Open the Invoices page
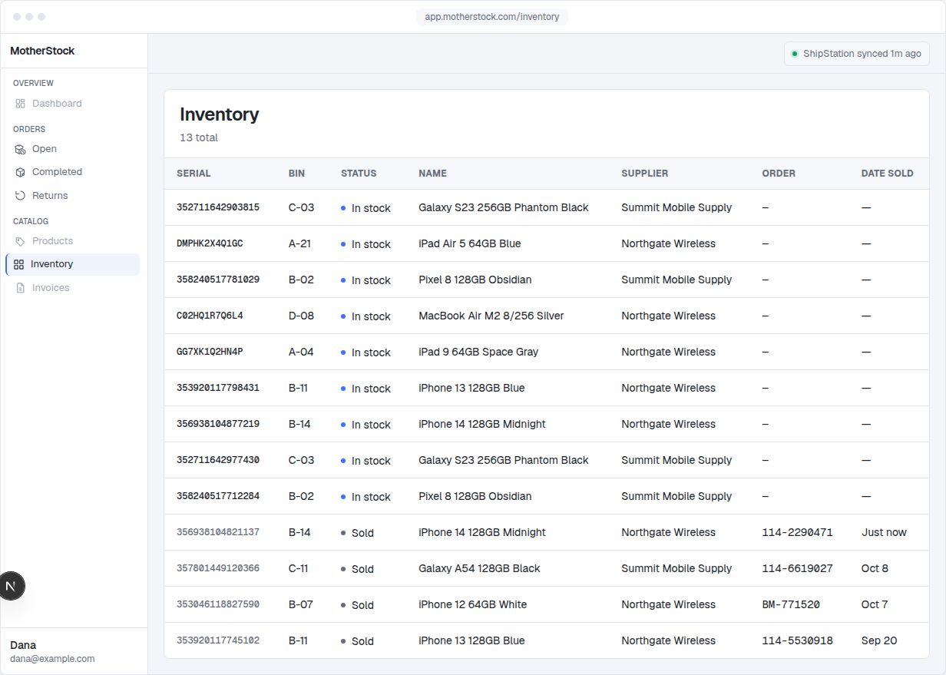946x675 pixels. (73, 288)
